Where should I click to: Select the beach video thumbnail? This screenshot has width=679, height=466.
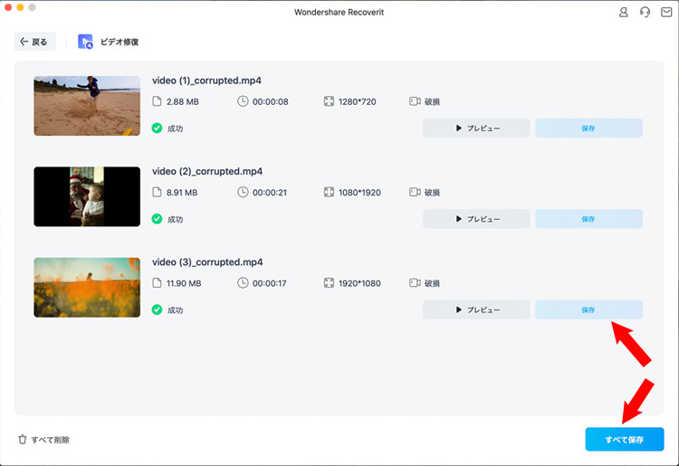click(x=87, y=106)
